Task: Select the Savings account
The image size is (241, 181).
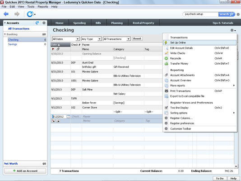Action: coord(13,44)
